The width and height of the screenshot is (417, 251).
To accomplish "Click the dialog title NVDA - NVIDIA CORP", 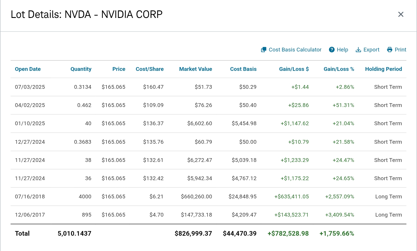I will pyautogui.click(x=114, y=14).
